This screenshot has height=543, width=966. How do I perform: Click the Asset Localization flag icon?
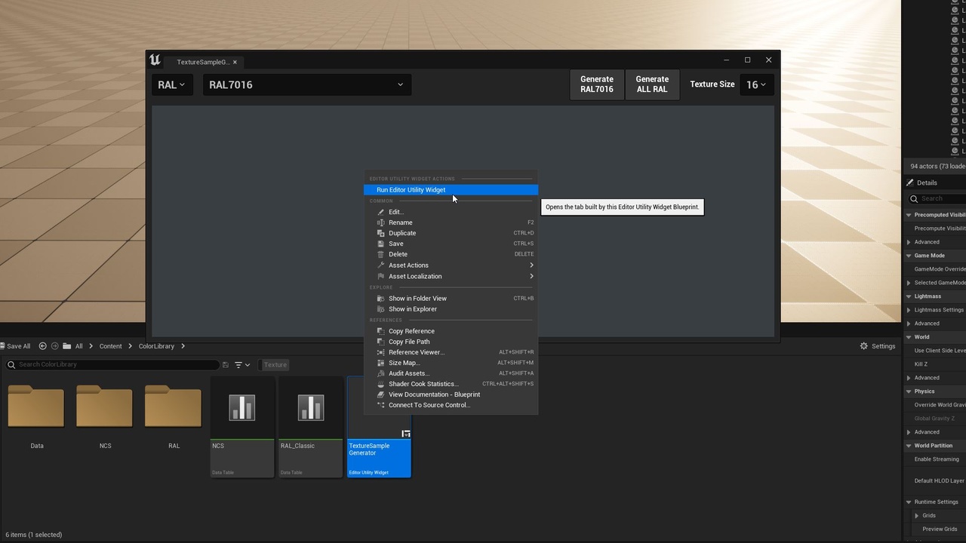(x=380, y=276)
